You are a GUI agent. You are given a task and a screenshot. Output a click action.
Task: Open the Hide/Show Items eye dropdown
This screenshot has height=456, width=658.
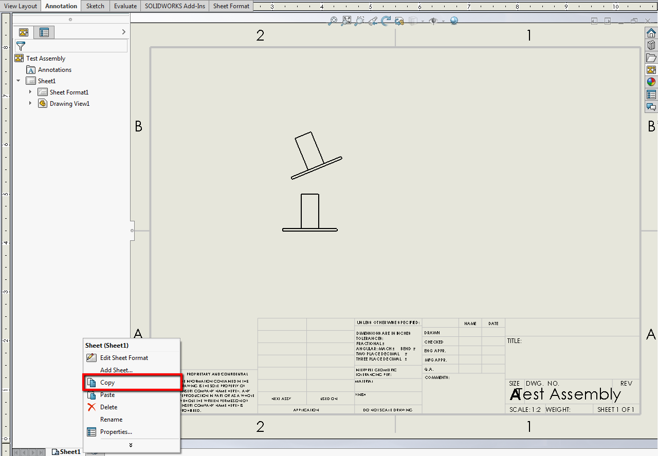pyautogui.click(x=443, y=21)
